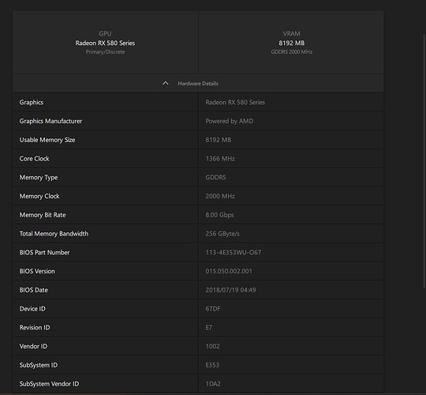426x395 pixels.
Task: Click the Hardware Details header label
Action: tap(198, 84)
